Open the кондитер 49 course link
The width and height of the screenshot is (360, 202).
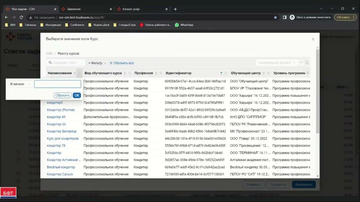[56, 117]
